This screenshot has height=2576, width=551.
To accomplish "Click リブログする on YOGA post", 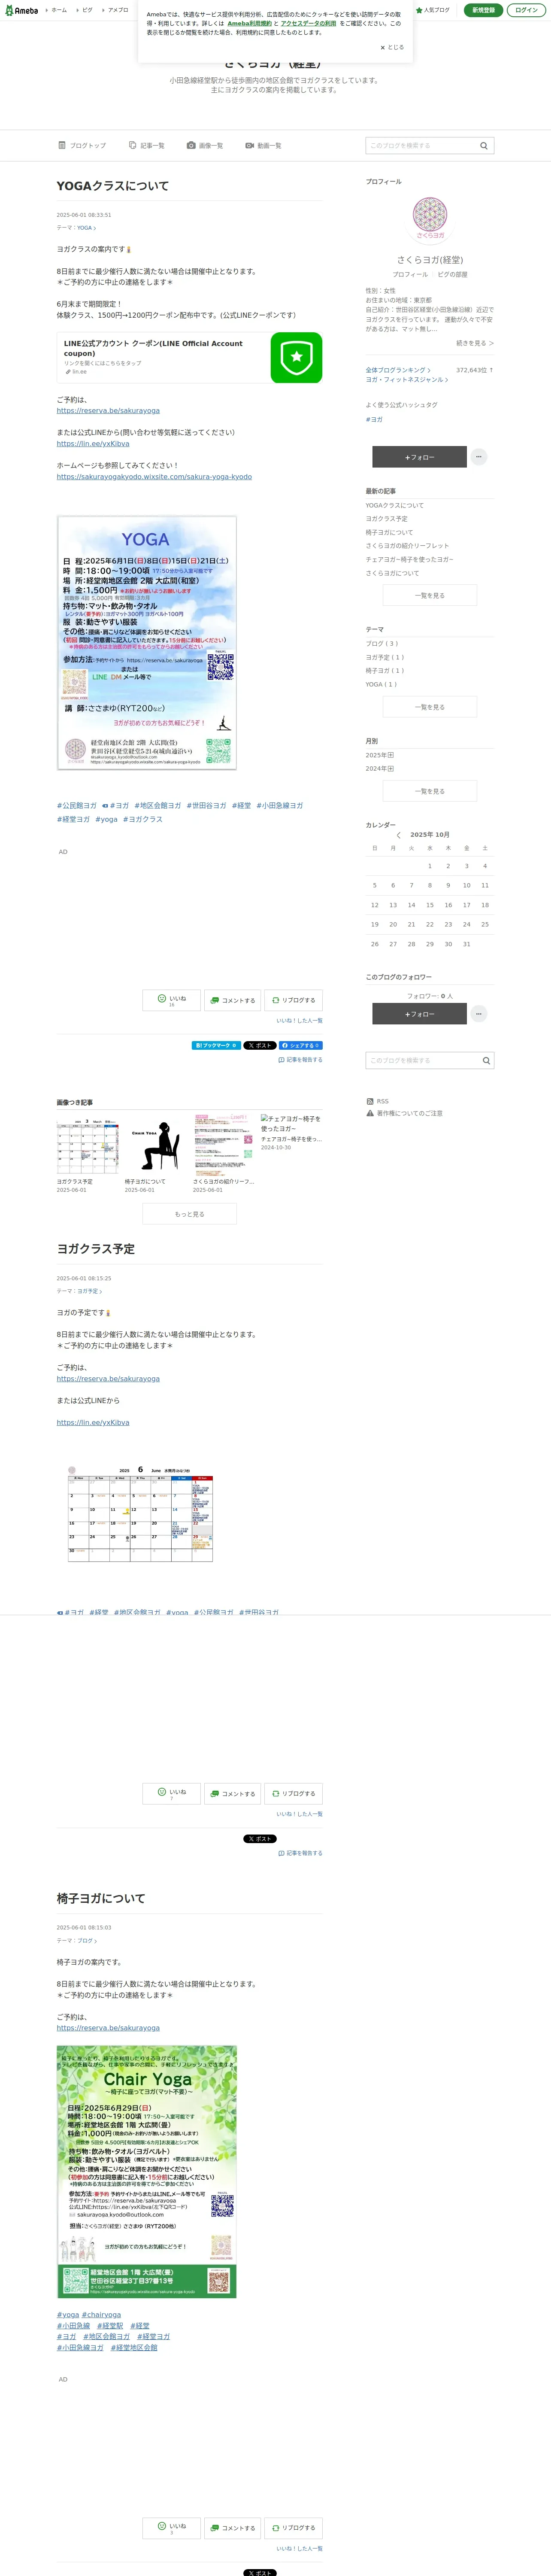I will click(x=293, y=1000).
